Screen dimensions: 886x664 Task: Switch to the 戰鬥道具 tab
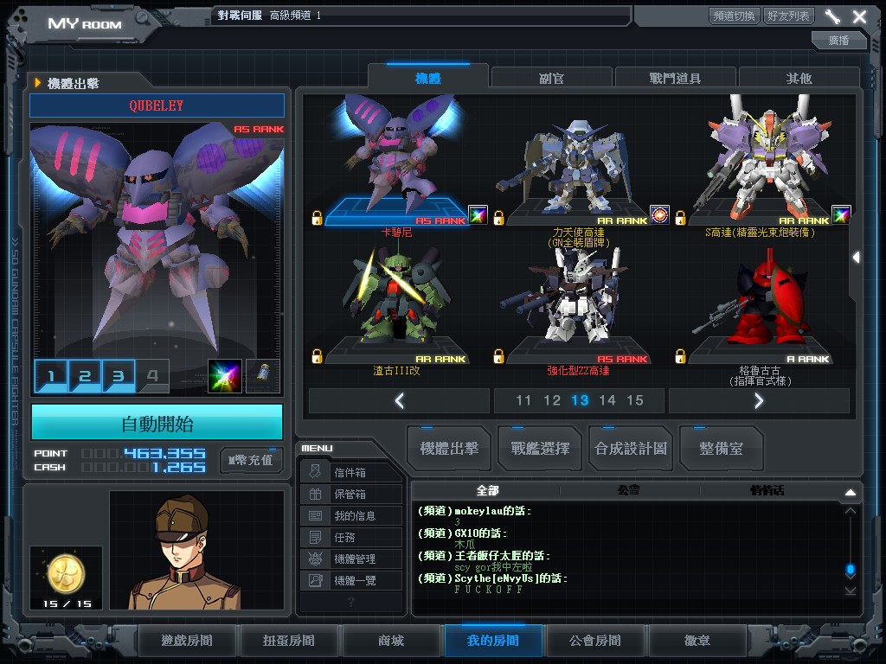(675, 78)
